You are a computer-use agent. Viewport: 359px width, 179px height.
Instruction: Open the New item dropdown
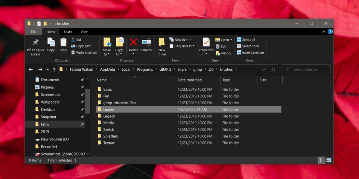[180, 39]
